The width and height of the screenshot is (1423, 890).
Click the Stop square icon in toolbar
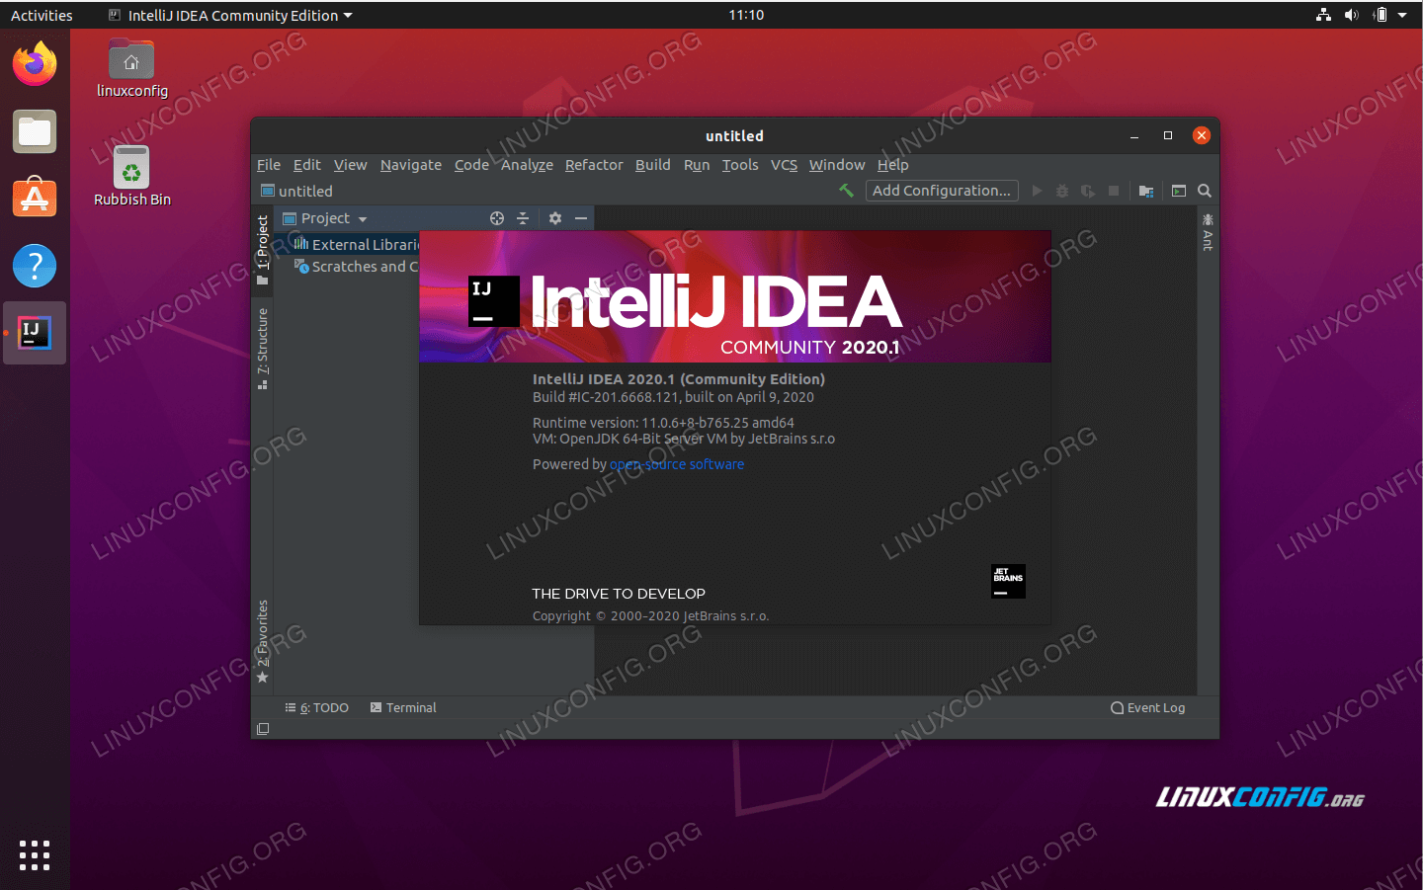coord(1114,191)
